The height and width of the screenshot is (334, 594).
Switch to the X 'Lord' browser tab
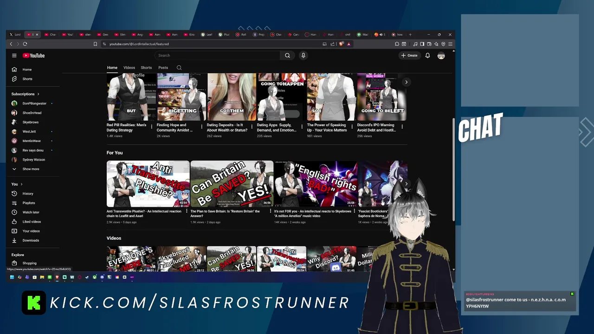coord(15,34)
